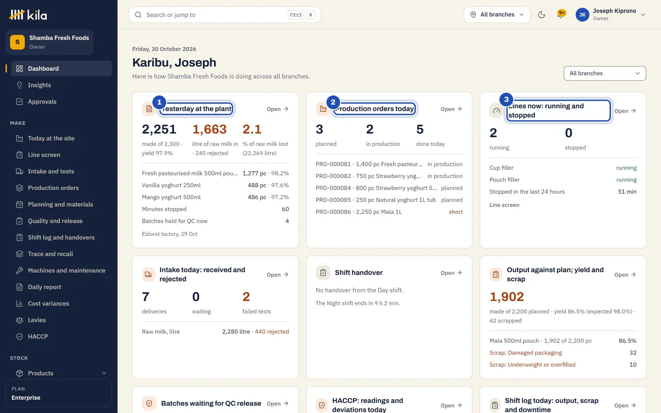
Task: Click the Production orders layers icon
Action: [19, 188]
